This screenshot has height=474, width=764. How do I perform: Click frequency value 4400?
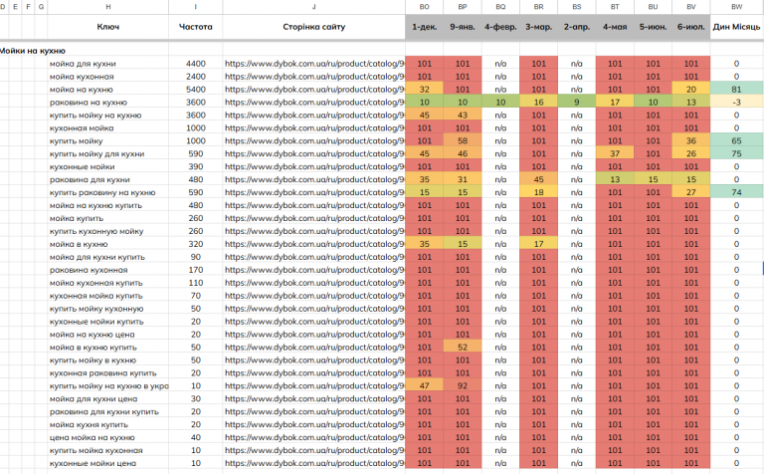[195, 64]
